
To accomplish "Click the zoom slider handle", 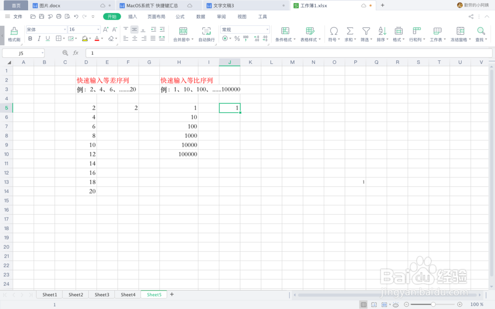I will pos(433,304).
